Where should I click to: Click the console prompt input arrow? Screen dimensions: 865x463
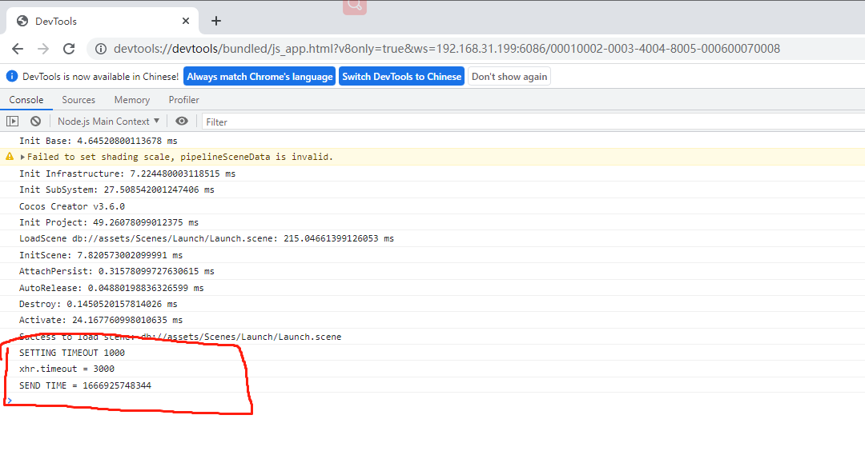click(10, 401)
